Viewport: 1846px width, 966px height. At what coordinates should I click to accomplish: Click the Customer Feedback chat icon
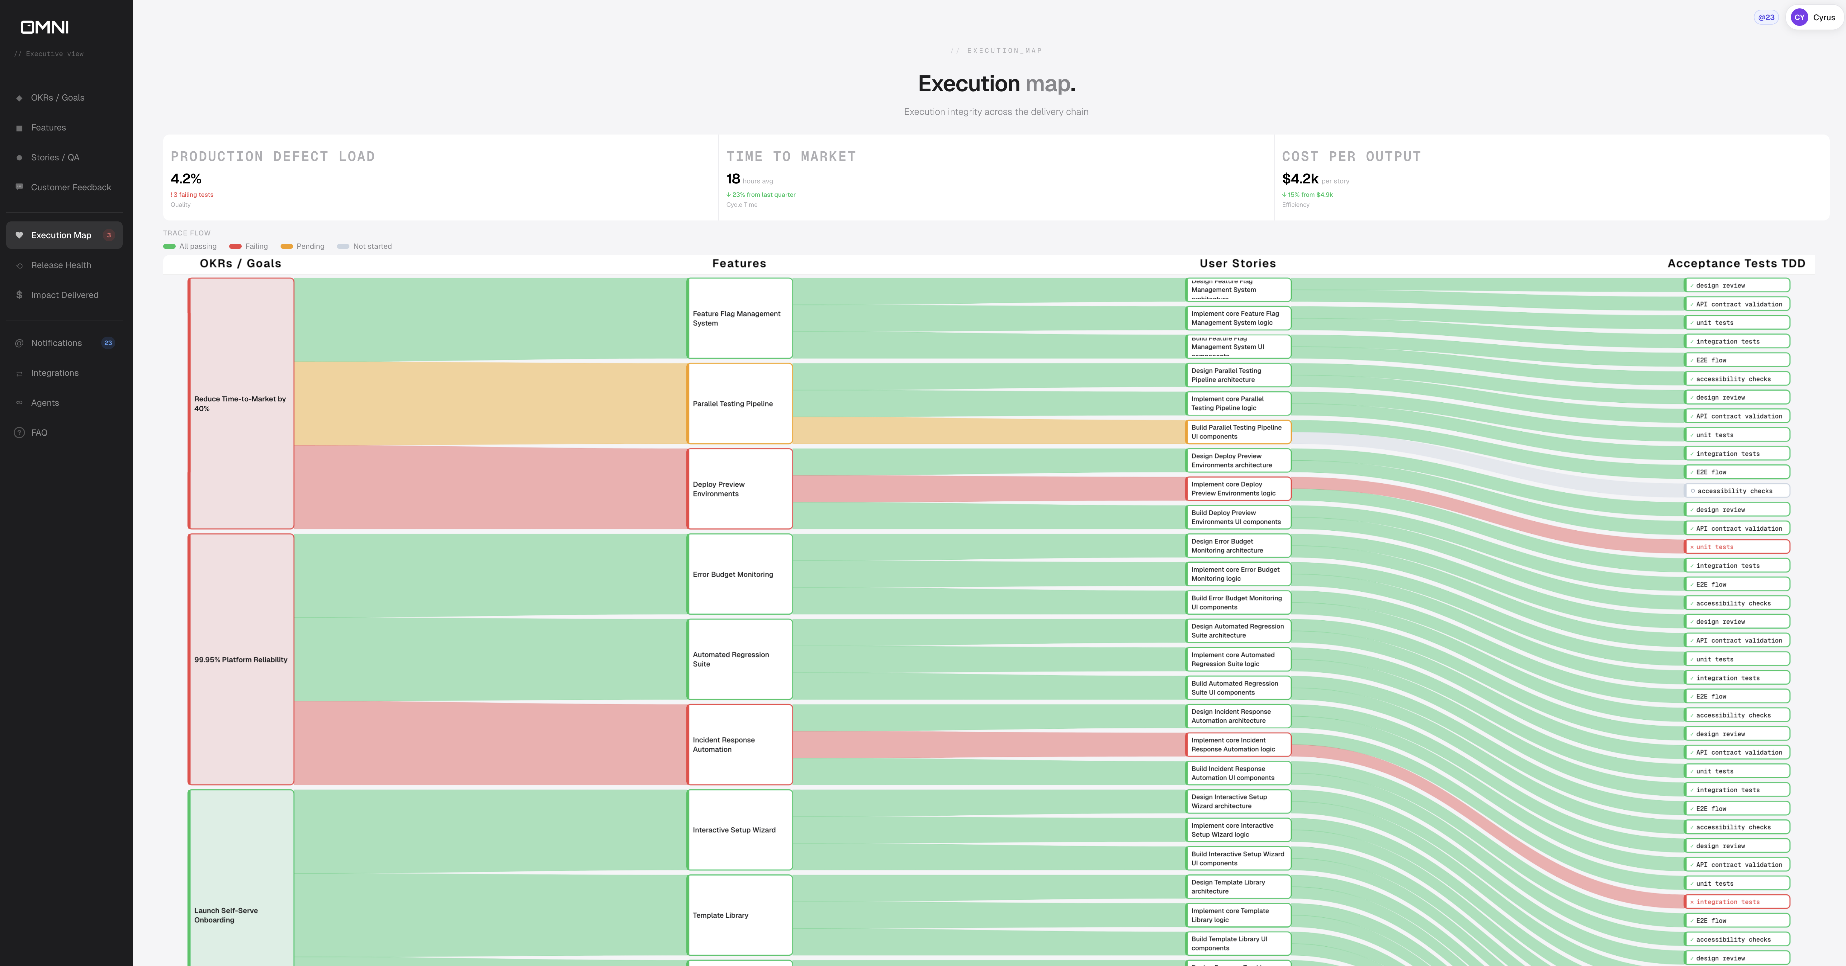pyautogui.click(x=19, y=187)
